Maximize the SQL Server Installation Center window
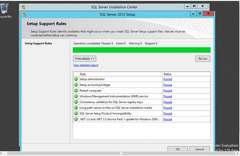 click(x=194, y=6)
